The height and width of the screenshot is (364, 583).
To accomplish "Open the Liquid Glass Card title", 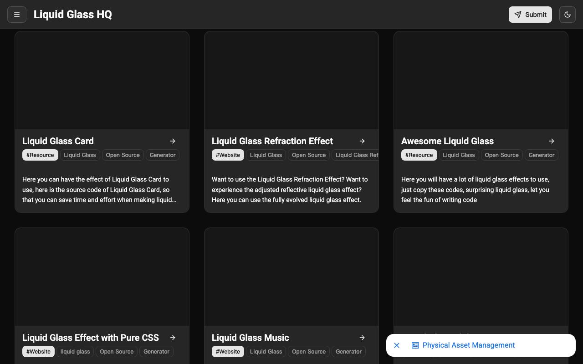I will 58,141.
